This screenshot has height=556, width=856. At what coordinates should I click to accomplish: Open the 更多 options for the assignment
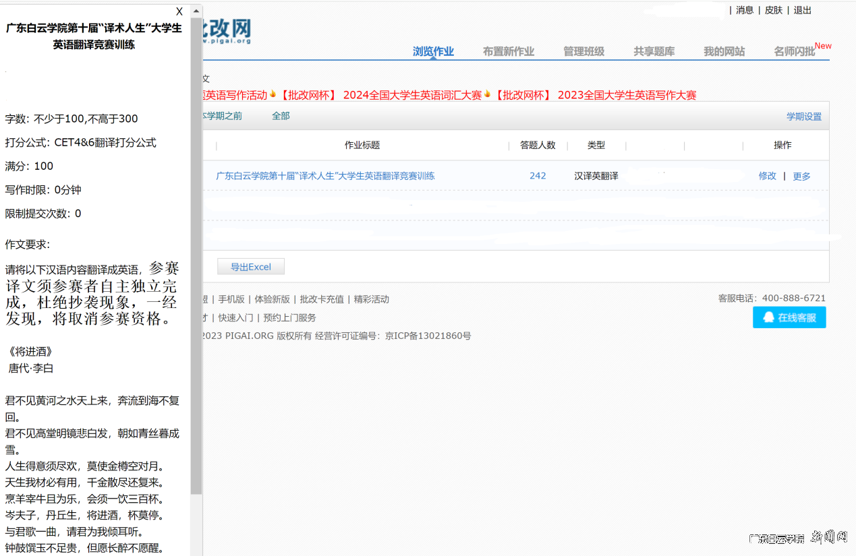(x=802, y=175)
